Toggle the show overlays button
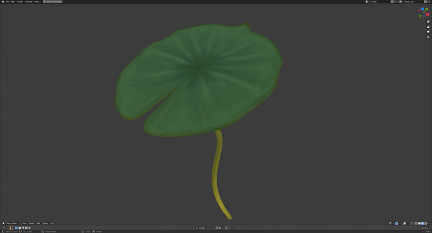Screen dimensions: 432x233 (x=404, y=224)
